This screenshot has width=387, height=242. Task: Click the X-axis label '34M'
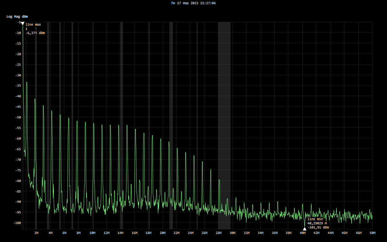pos(260,233)
